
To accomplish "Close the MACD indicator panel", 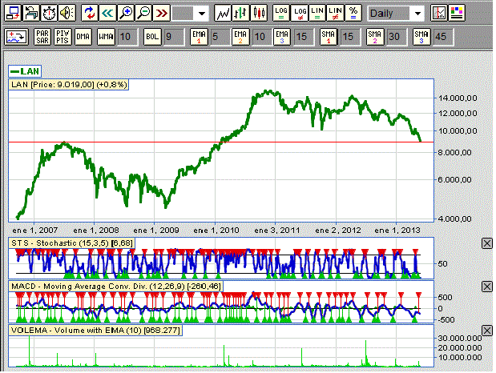I will coord(486,287).
